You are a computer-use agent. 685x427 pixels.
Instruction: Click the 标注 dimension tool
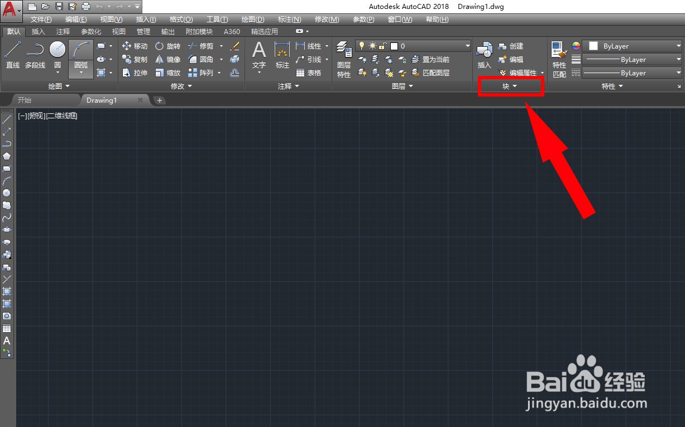(282, 55)
